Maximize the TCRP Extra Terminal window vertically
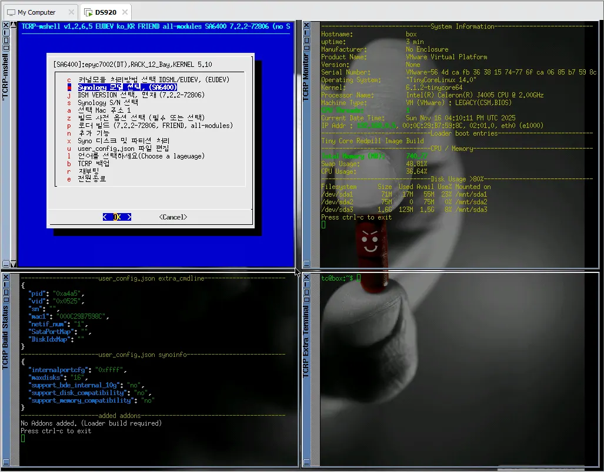This screenshot has height=472, width=604. point(306,284)
